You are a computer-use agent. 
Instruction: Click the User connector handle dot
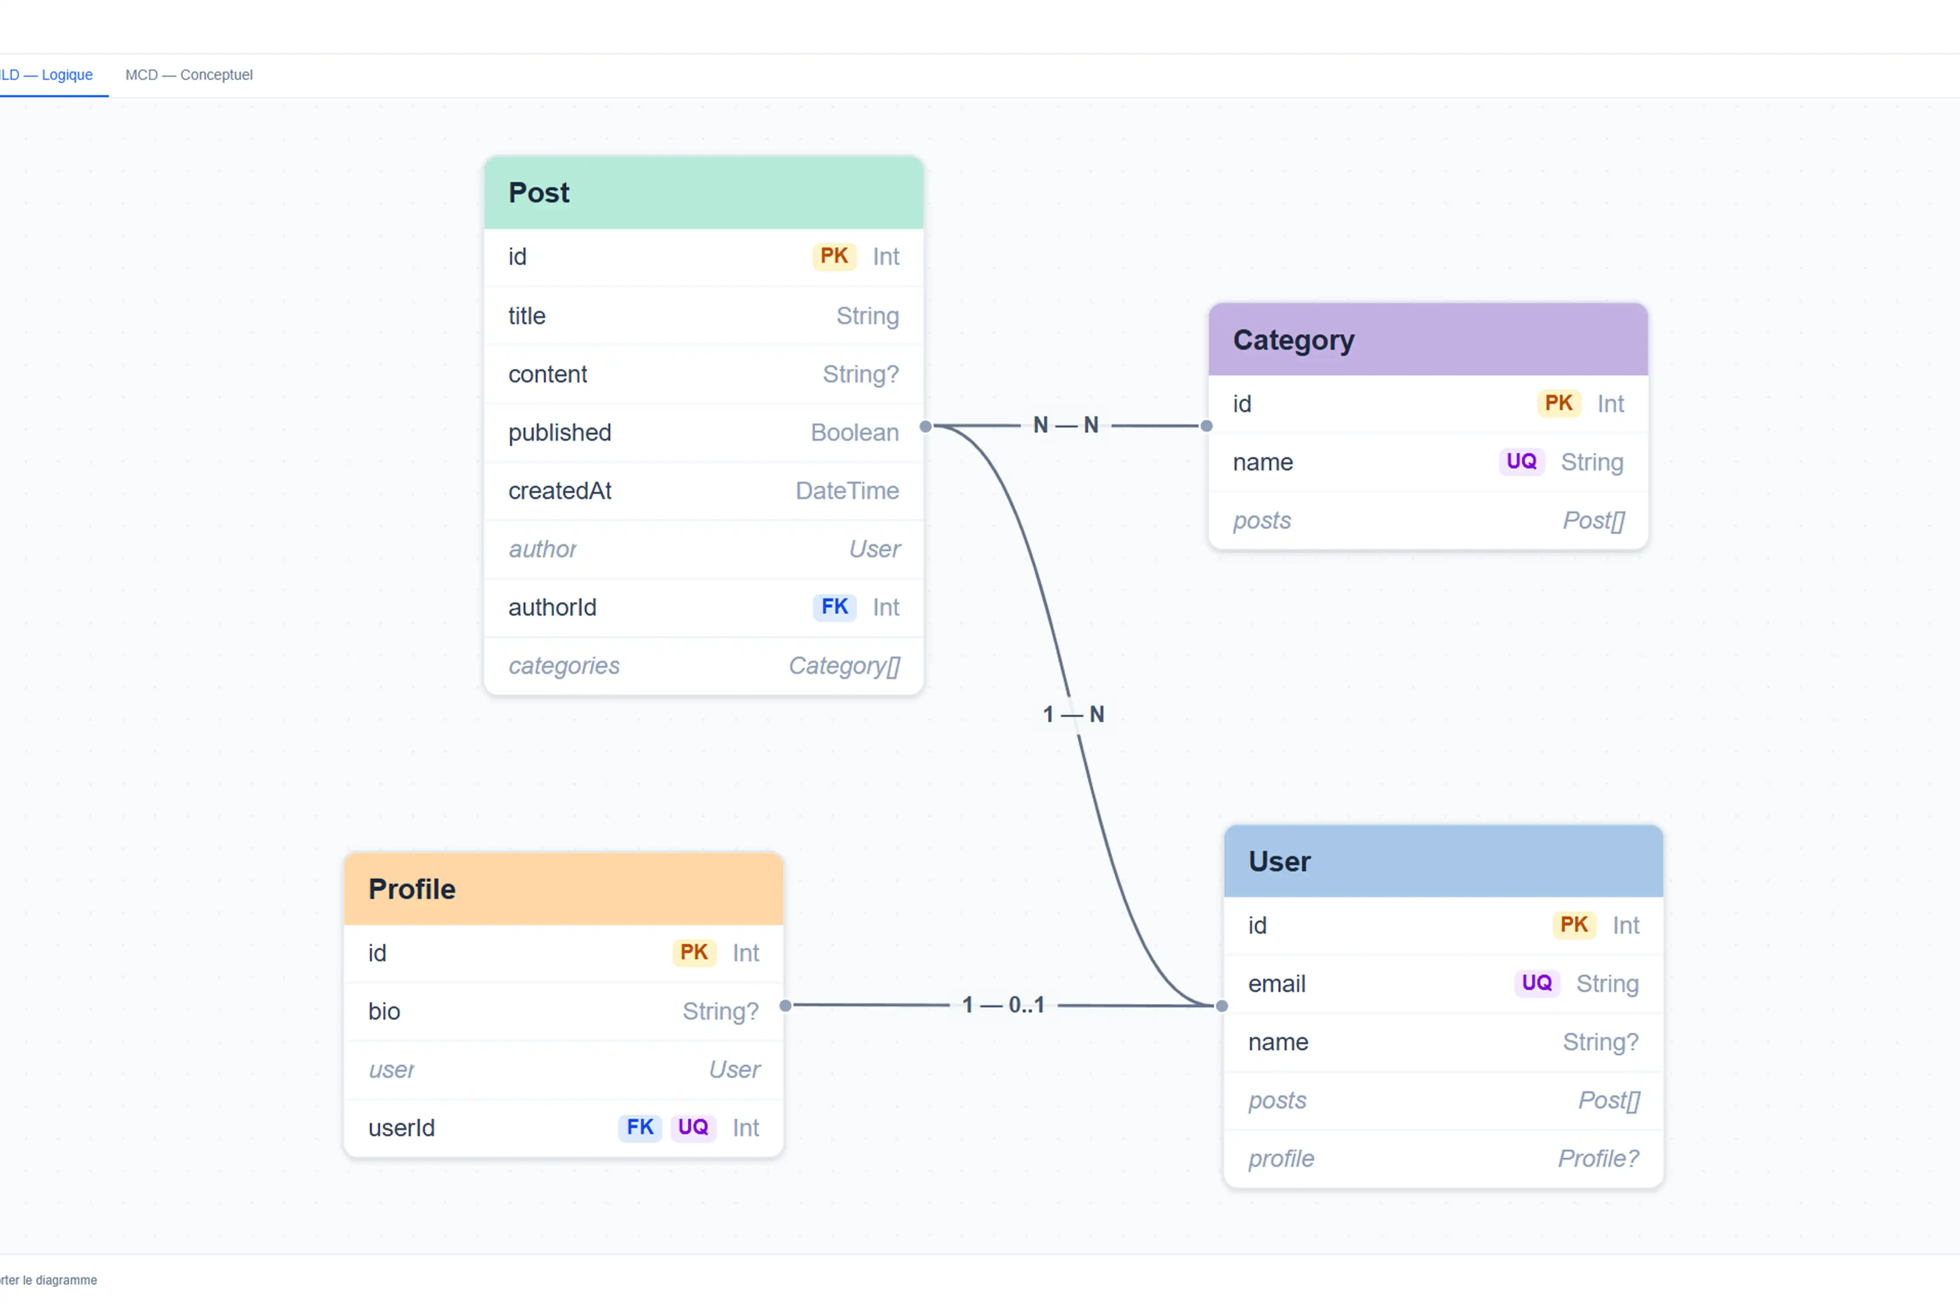1222,1006
